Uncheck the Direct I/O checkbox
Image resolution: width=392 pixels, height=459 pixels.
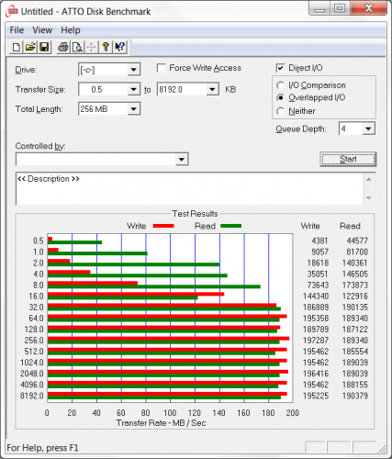[x=280, y=68]
